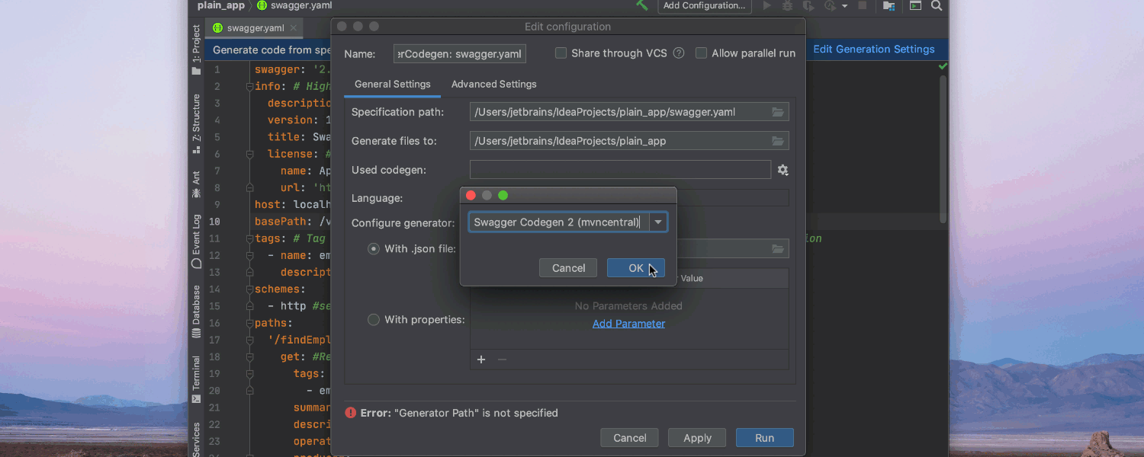Click the Used codegen text field
The width and height of the screenshot is (1144, 457).
[620, 170]
